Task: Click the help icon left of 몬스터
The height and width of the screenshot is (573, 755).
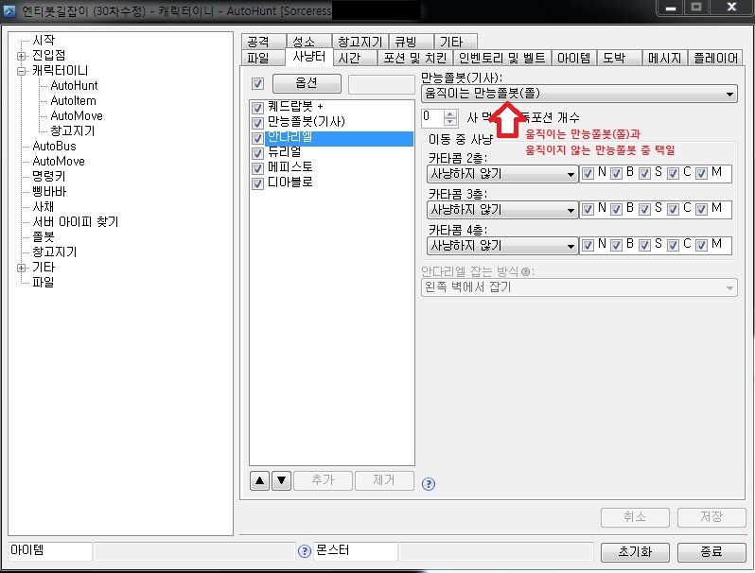Action: (305, 551)
